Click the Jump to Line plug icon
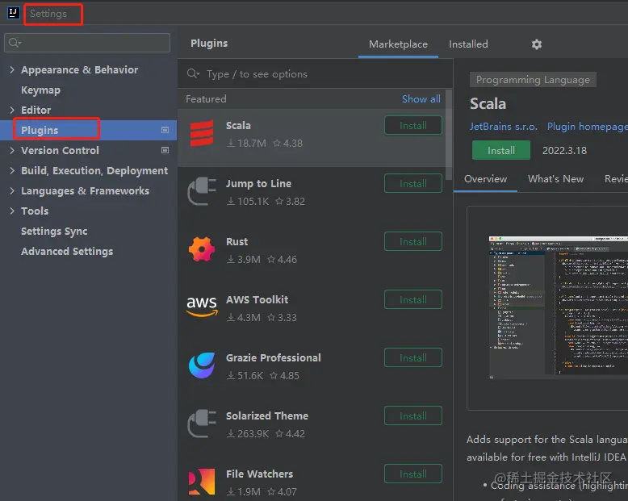628x501 pixels. pos(202,191)
